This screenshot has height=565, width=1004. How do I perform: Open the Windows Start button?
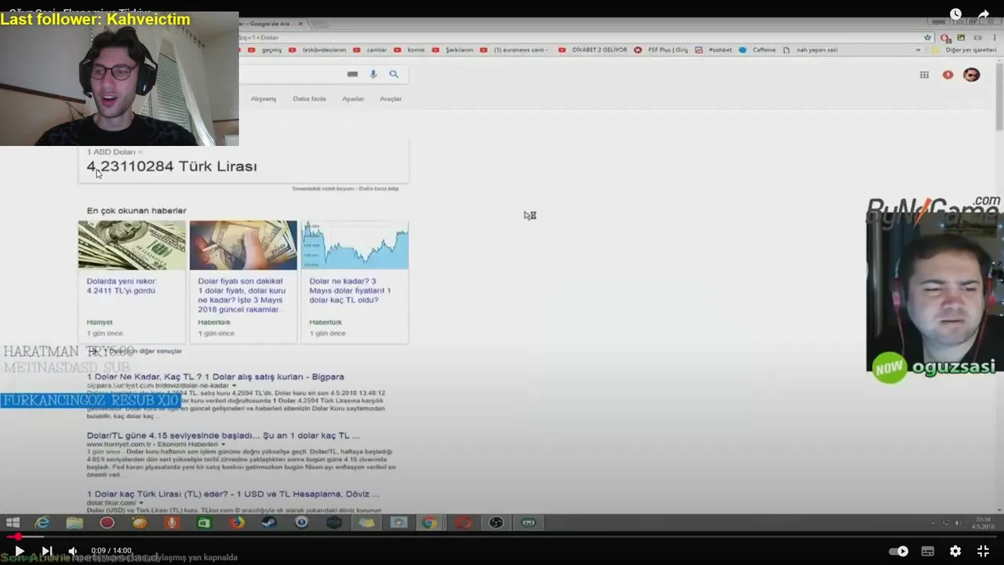tap(13, 523)
